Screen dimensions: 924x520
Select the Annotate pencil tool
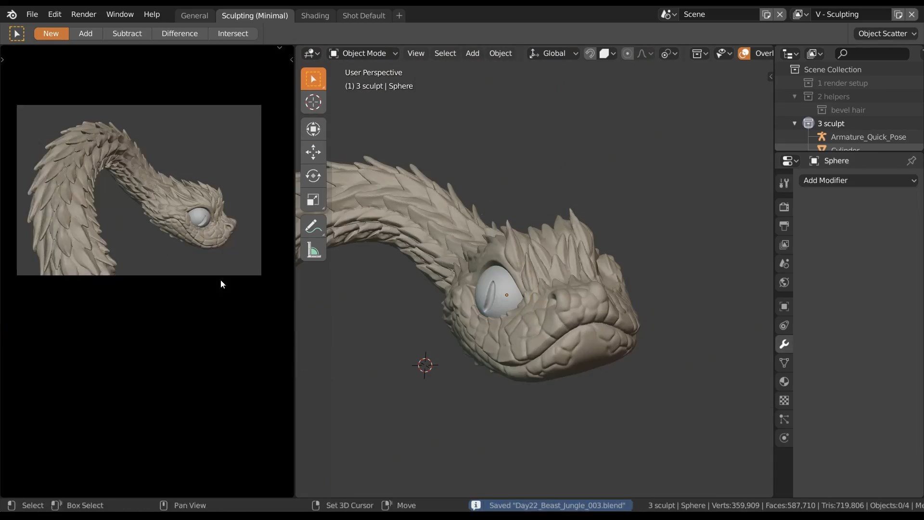click(313, 226)
